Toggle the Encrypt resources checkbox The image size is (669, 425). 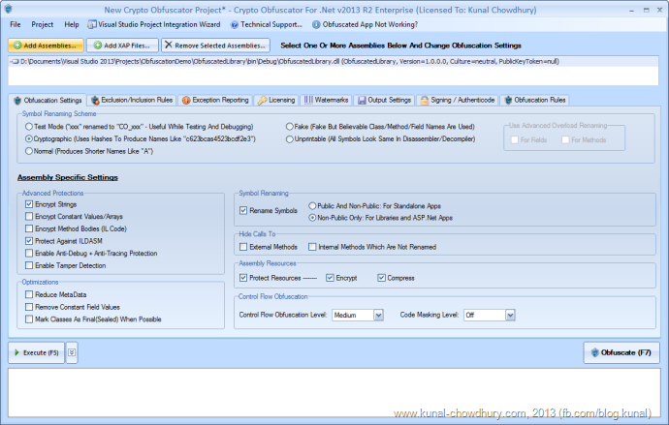tap(330, 278)
